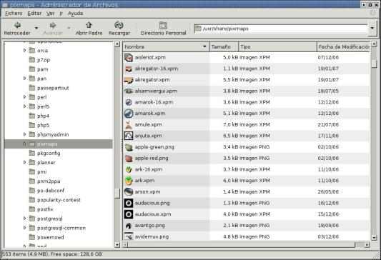Click the Avanzar forward arrow icon
Image resolution: width=381 pixels, height=260 pixels.
pyautogui.click(x=53, y=25)
